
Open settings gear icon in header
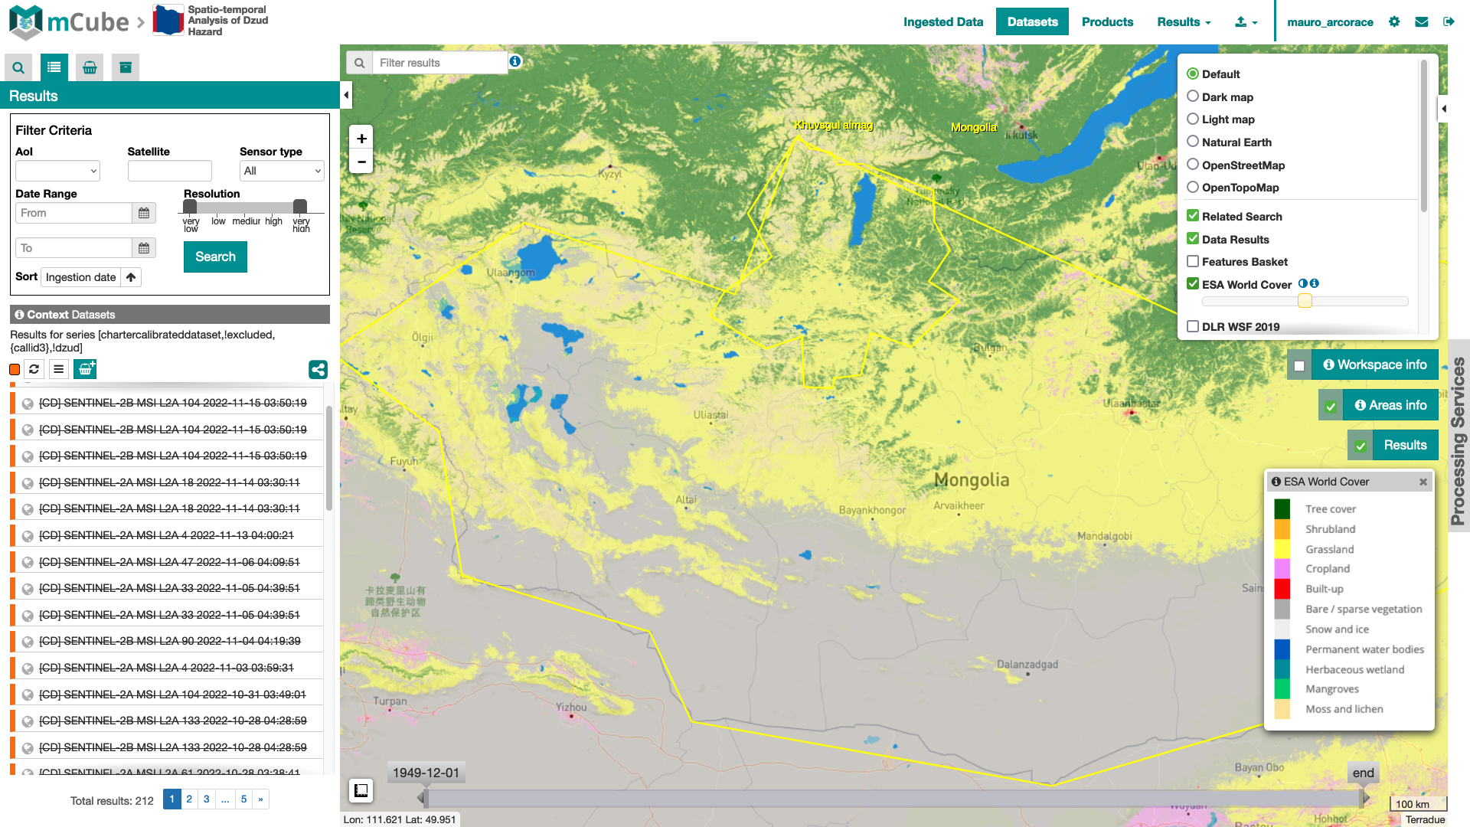click(x=1394, y=22)
